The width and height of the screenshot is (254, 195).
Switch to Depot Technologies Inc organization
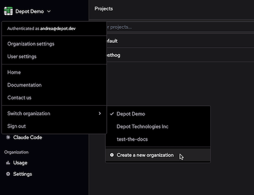(x=158, y=126)
